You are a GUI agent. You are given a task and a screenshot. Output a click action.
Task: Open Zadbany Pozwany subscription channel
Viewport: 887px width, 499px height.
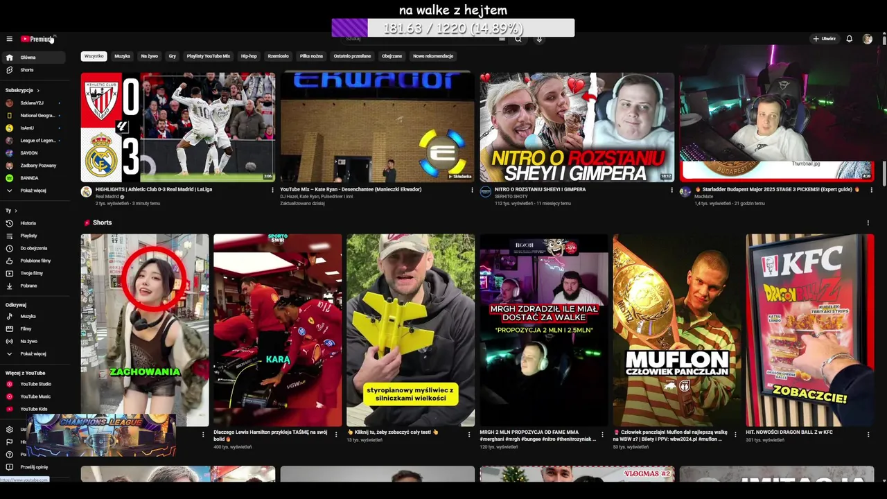(x=35, y=166)
